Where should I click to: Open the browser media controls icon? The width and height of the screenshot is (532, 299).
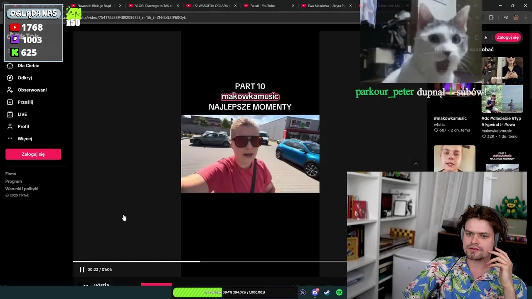506,17
